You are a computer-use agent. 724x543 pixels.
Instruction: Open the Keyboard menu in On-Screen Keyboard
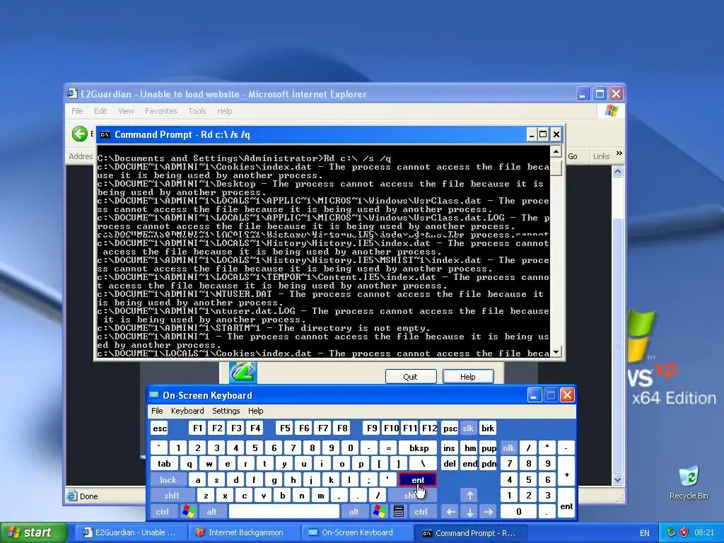[x=187, y=411]
